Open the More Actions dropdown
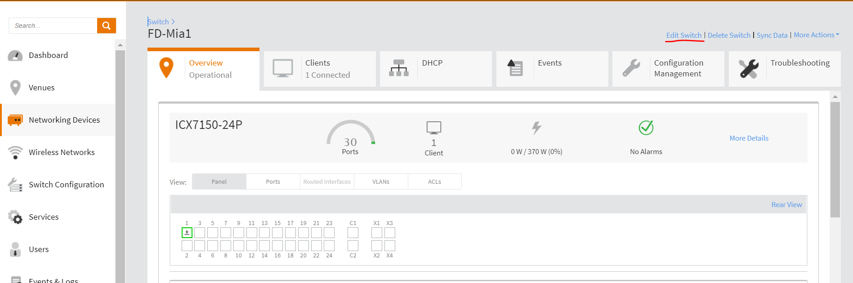The image size is (853, 283). click(x=816, y=35)
